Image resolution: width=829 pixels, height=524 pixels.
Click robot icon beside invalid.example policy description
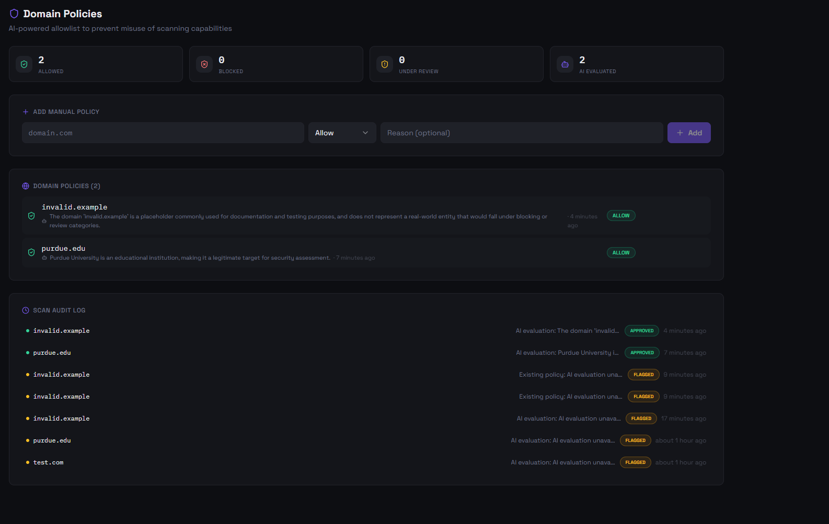pyautogui.click(x=44, y=221)
